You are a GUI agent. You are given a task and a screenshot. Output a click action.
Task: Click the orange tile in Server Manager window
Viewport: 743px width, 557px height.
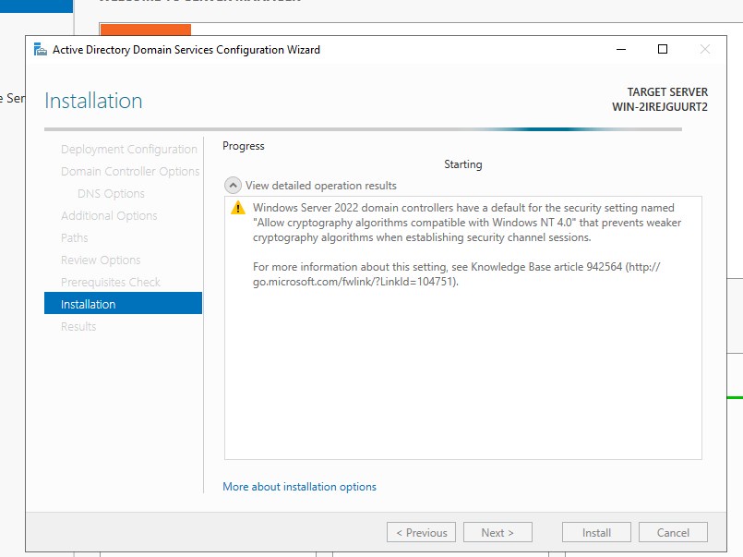point(146,30)
